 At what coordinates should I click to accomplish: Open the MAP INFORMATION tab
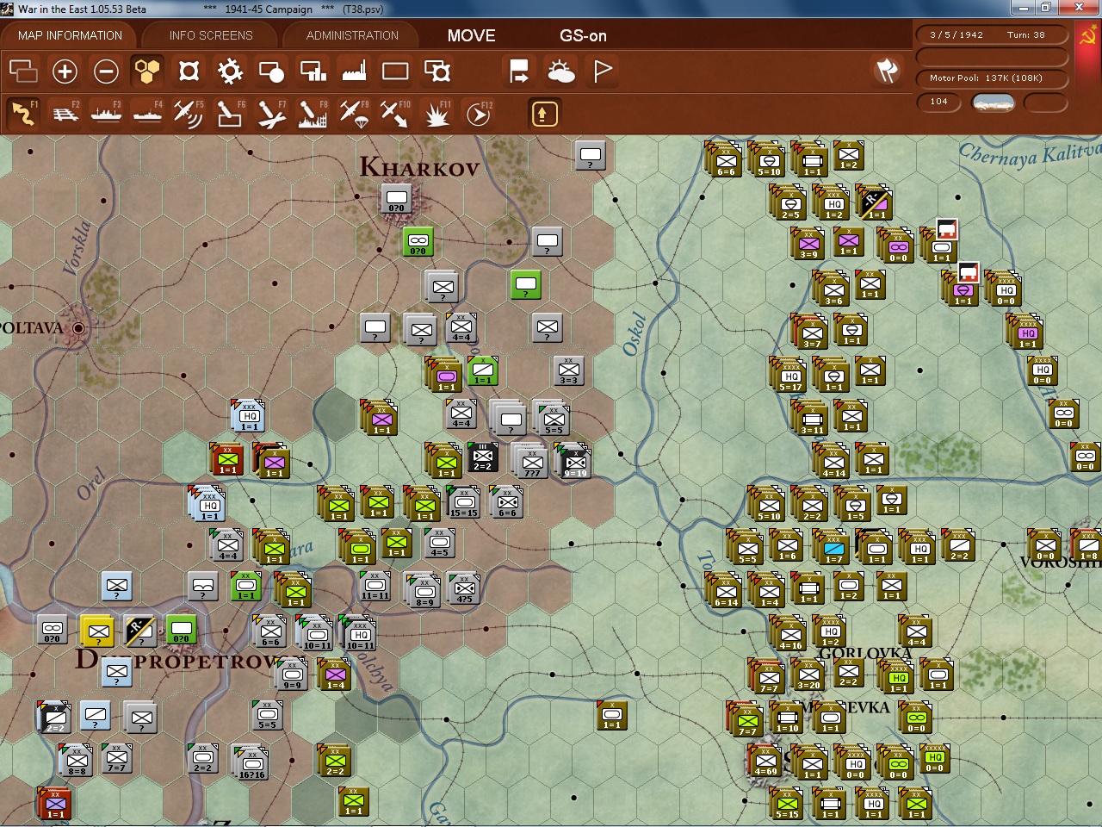[70, 35]
